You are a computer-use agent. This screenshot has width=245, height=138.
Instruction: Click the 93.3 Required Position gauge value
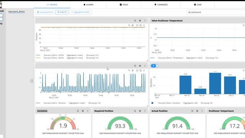click(120, 126)
